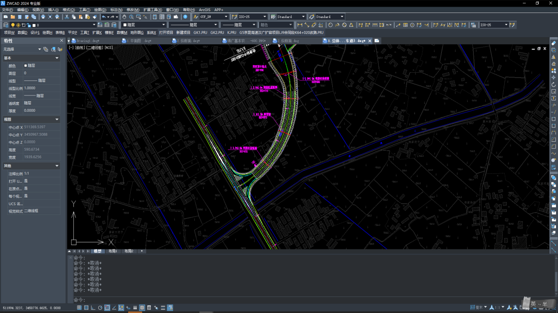Open the GTF_IW text style dropdown
The height and width of the screenshot is (313, 558).
point(225,17)
